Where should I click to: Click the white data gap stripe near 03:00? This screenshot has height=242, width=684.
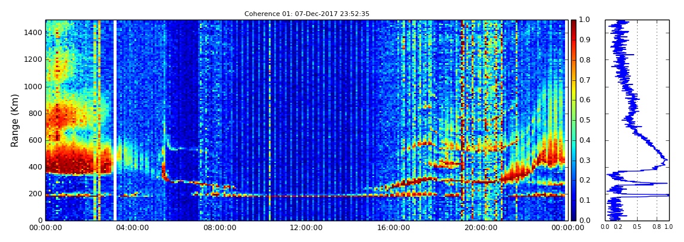[115, 120]
